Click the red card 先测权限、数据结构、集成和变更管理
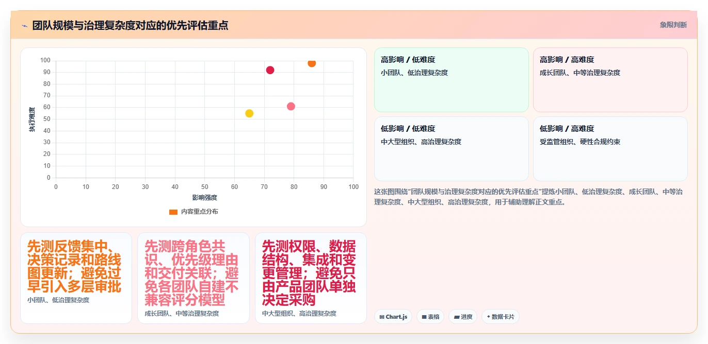The image size is (708, 344). tap(311, 278)
